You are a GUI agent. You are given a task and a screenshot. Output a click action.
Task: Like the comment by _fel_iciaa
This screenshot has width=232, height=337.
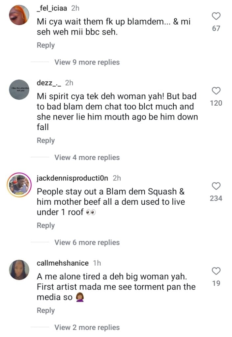tap(216, 16)
